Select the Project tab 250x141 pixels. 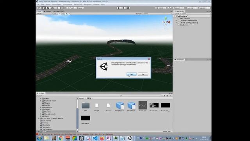point(41,93)
